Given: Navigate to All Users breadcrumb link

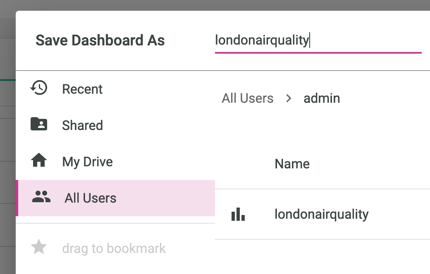Looking at the screenshot, I should 248,98.
